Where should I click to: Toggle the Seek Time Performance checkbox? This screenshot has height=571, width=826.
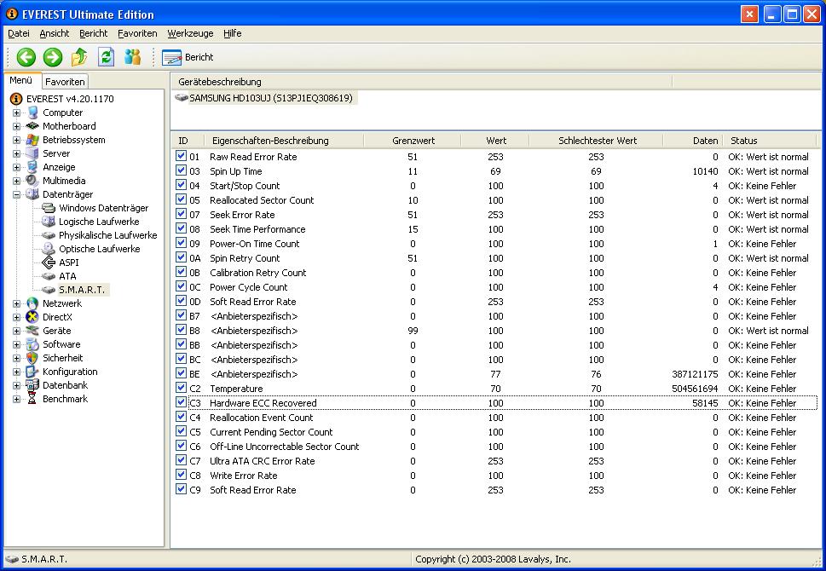click(182, 228)
